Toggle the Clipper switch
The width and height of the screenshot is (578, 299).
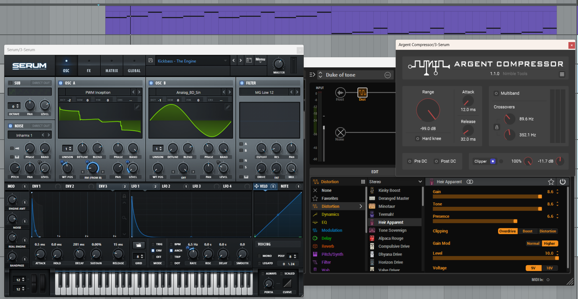point(493,161)
